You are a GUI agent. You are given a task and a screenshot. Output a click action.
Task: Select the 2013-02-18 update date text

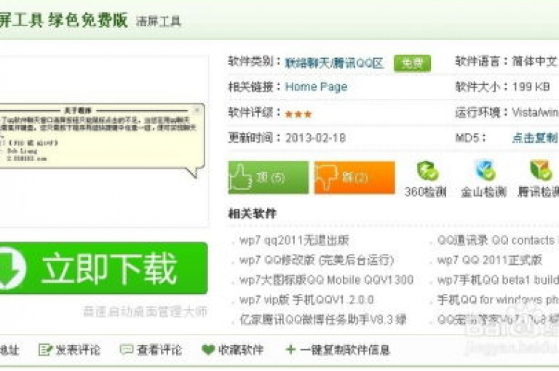pyautogui.click(x=315, y=138)
